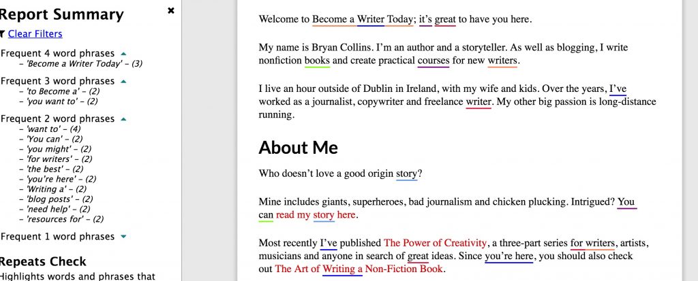This screenshot has width=698, height=281.
Task: Open the 'read my story here' link
Action: coord(315,215)
